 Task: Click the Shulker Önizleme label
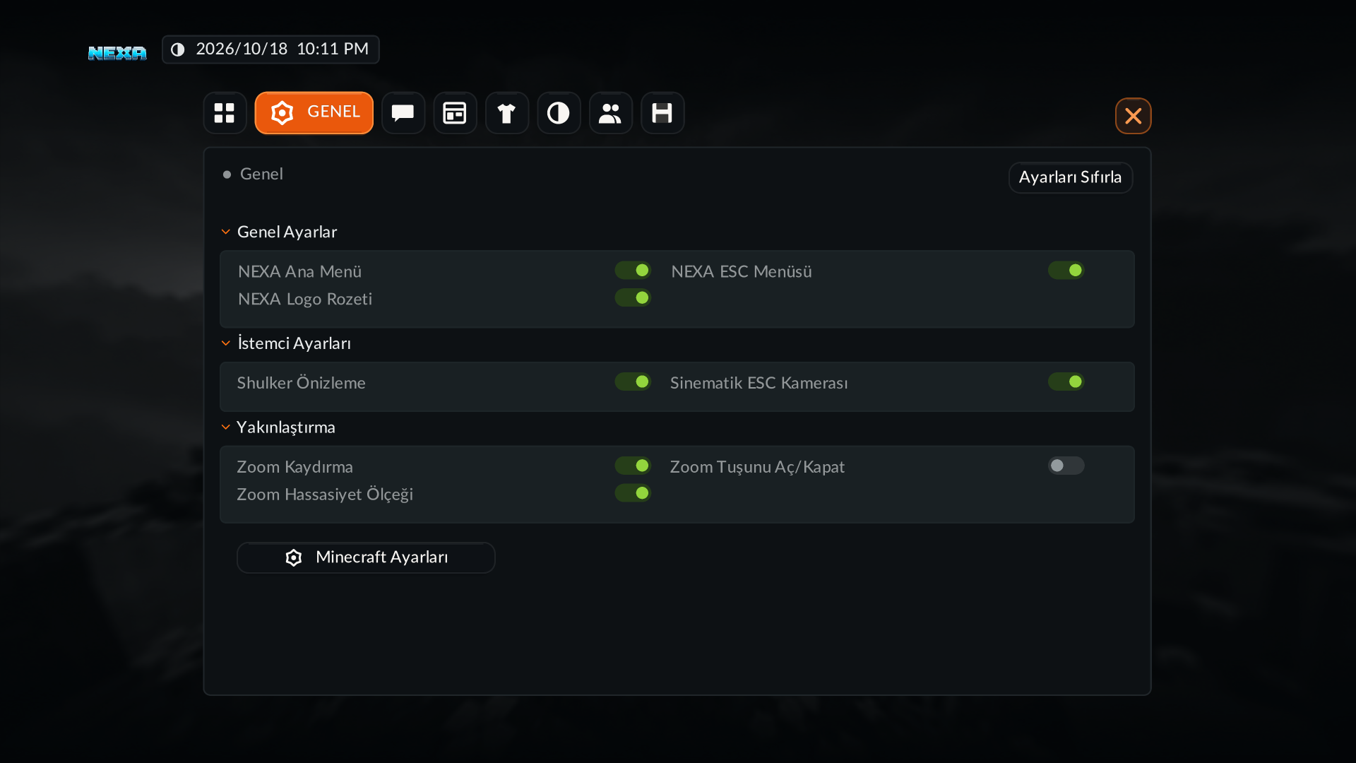[301, 383]
